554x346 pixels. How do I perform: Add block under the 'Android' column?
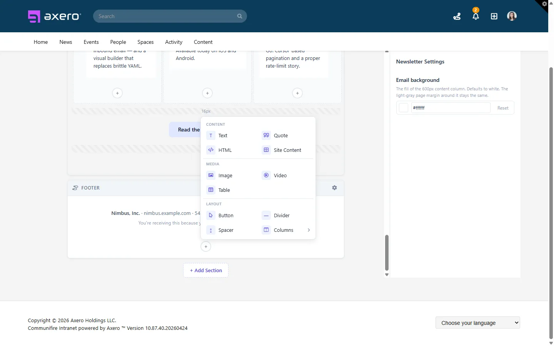pyautogui.click(x=207, y=93)
